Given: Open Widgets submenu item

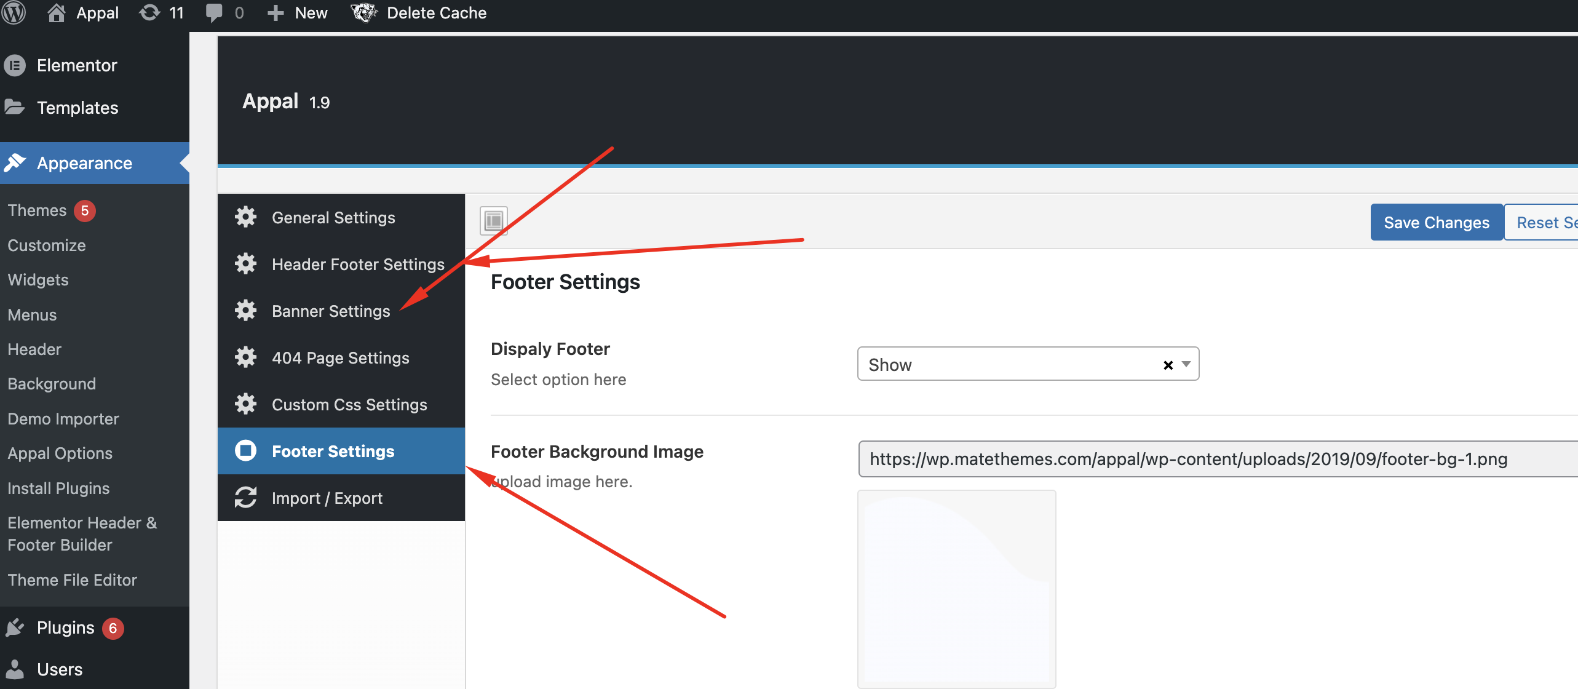Looking at the screenshot, I should coord(38,280).
